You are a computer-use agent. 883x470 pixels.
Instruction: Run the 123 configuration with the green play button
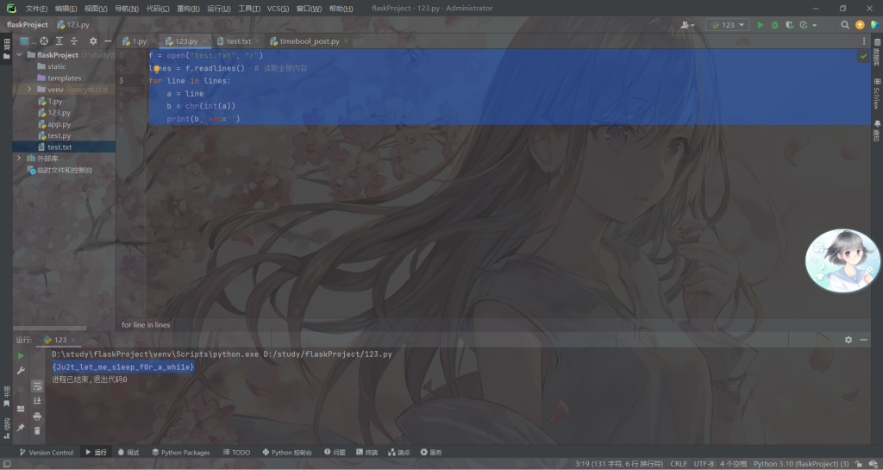click(x=760, y=25)
